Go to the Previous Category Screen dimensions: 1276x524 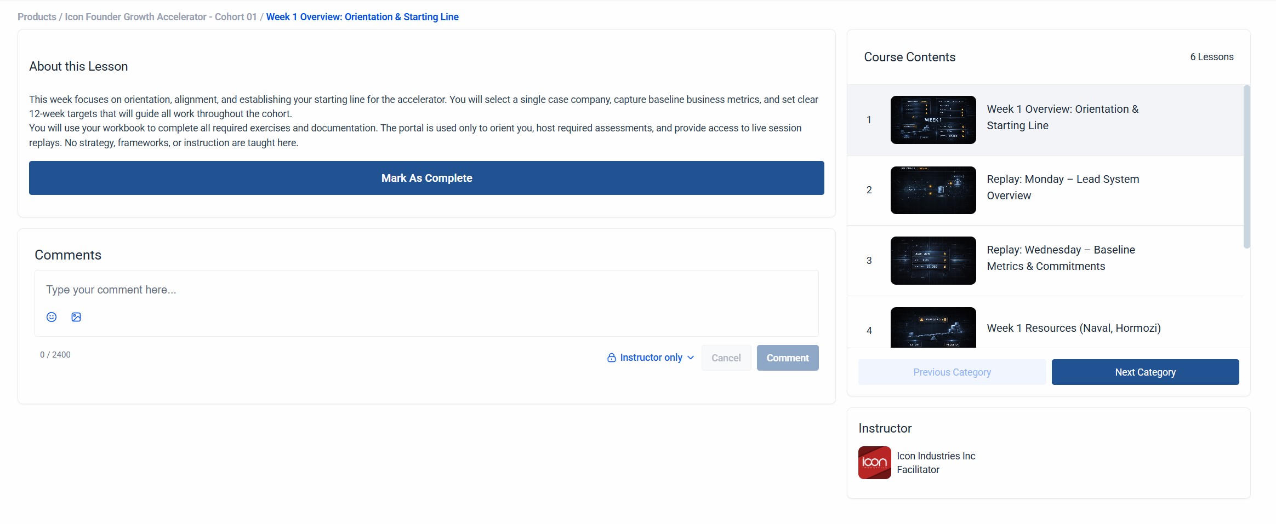(952, 372)
